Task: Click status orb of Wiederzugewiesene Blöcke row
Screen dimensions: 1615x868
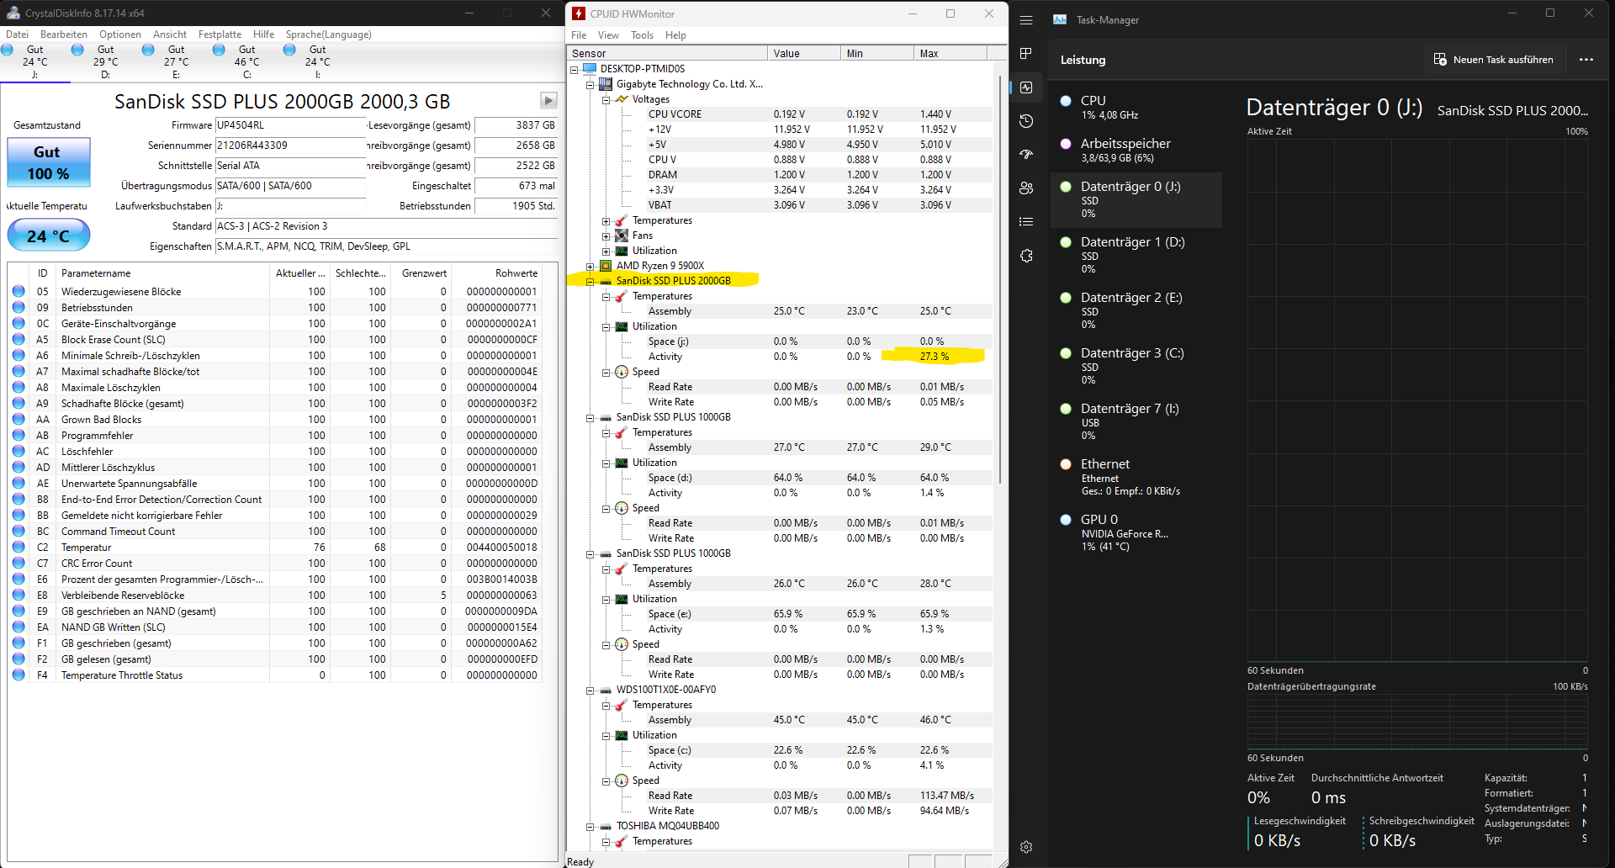Action: (19, 292)
